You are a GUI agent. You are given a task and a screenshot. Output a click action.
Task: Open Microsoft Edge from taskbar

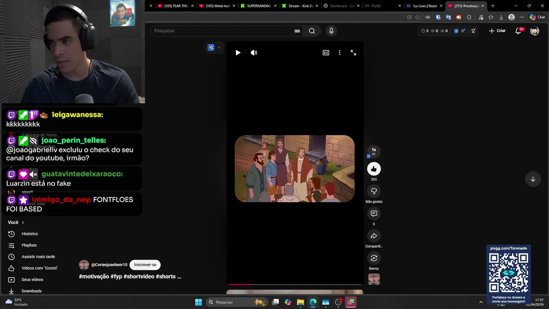(x=313, y=302)
